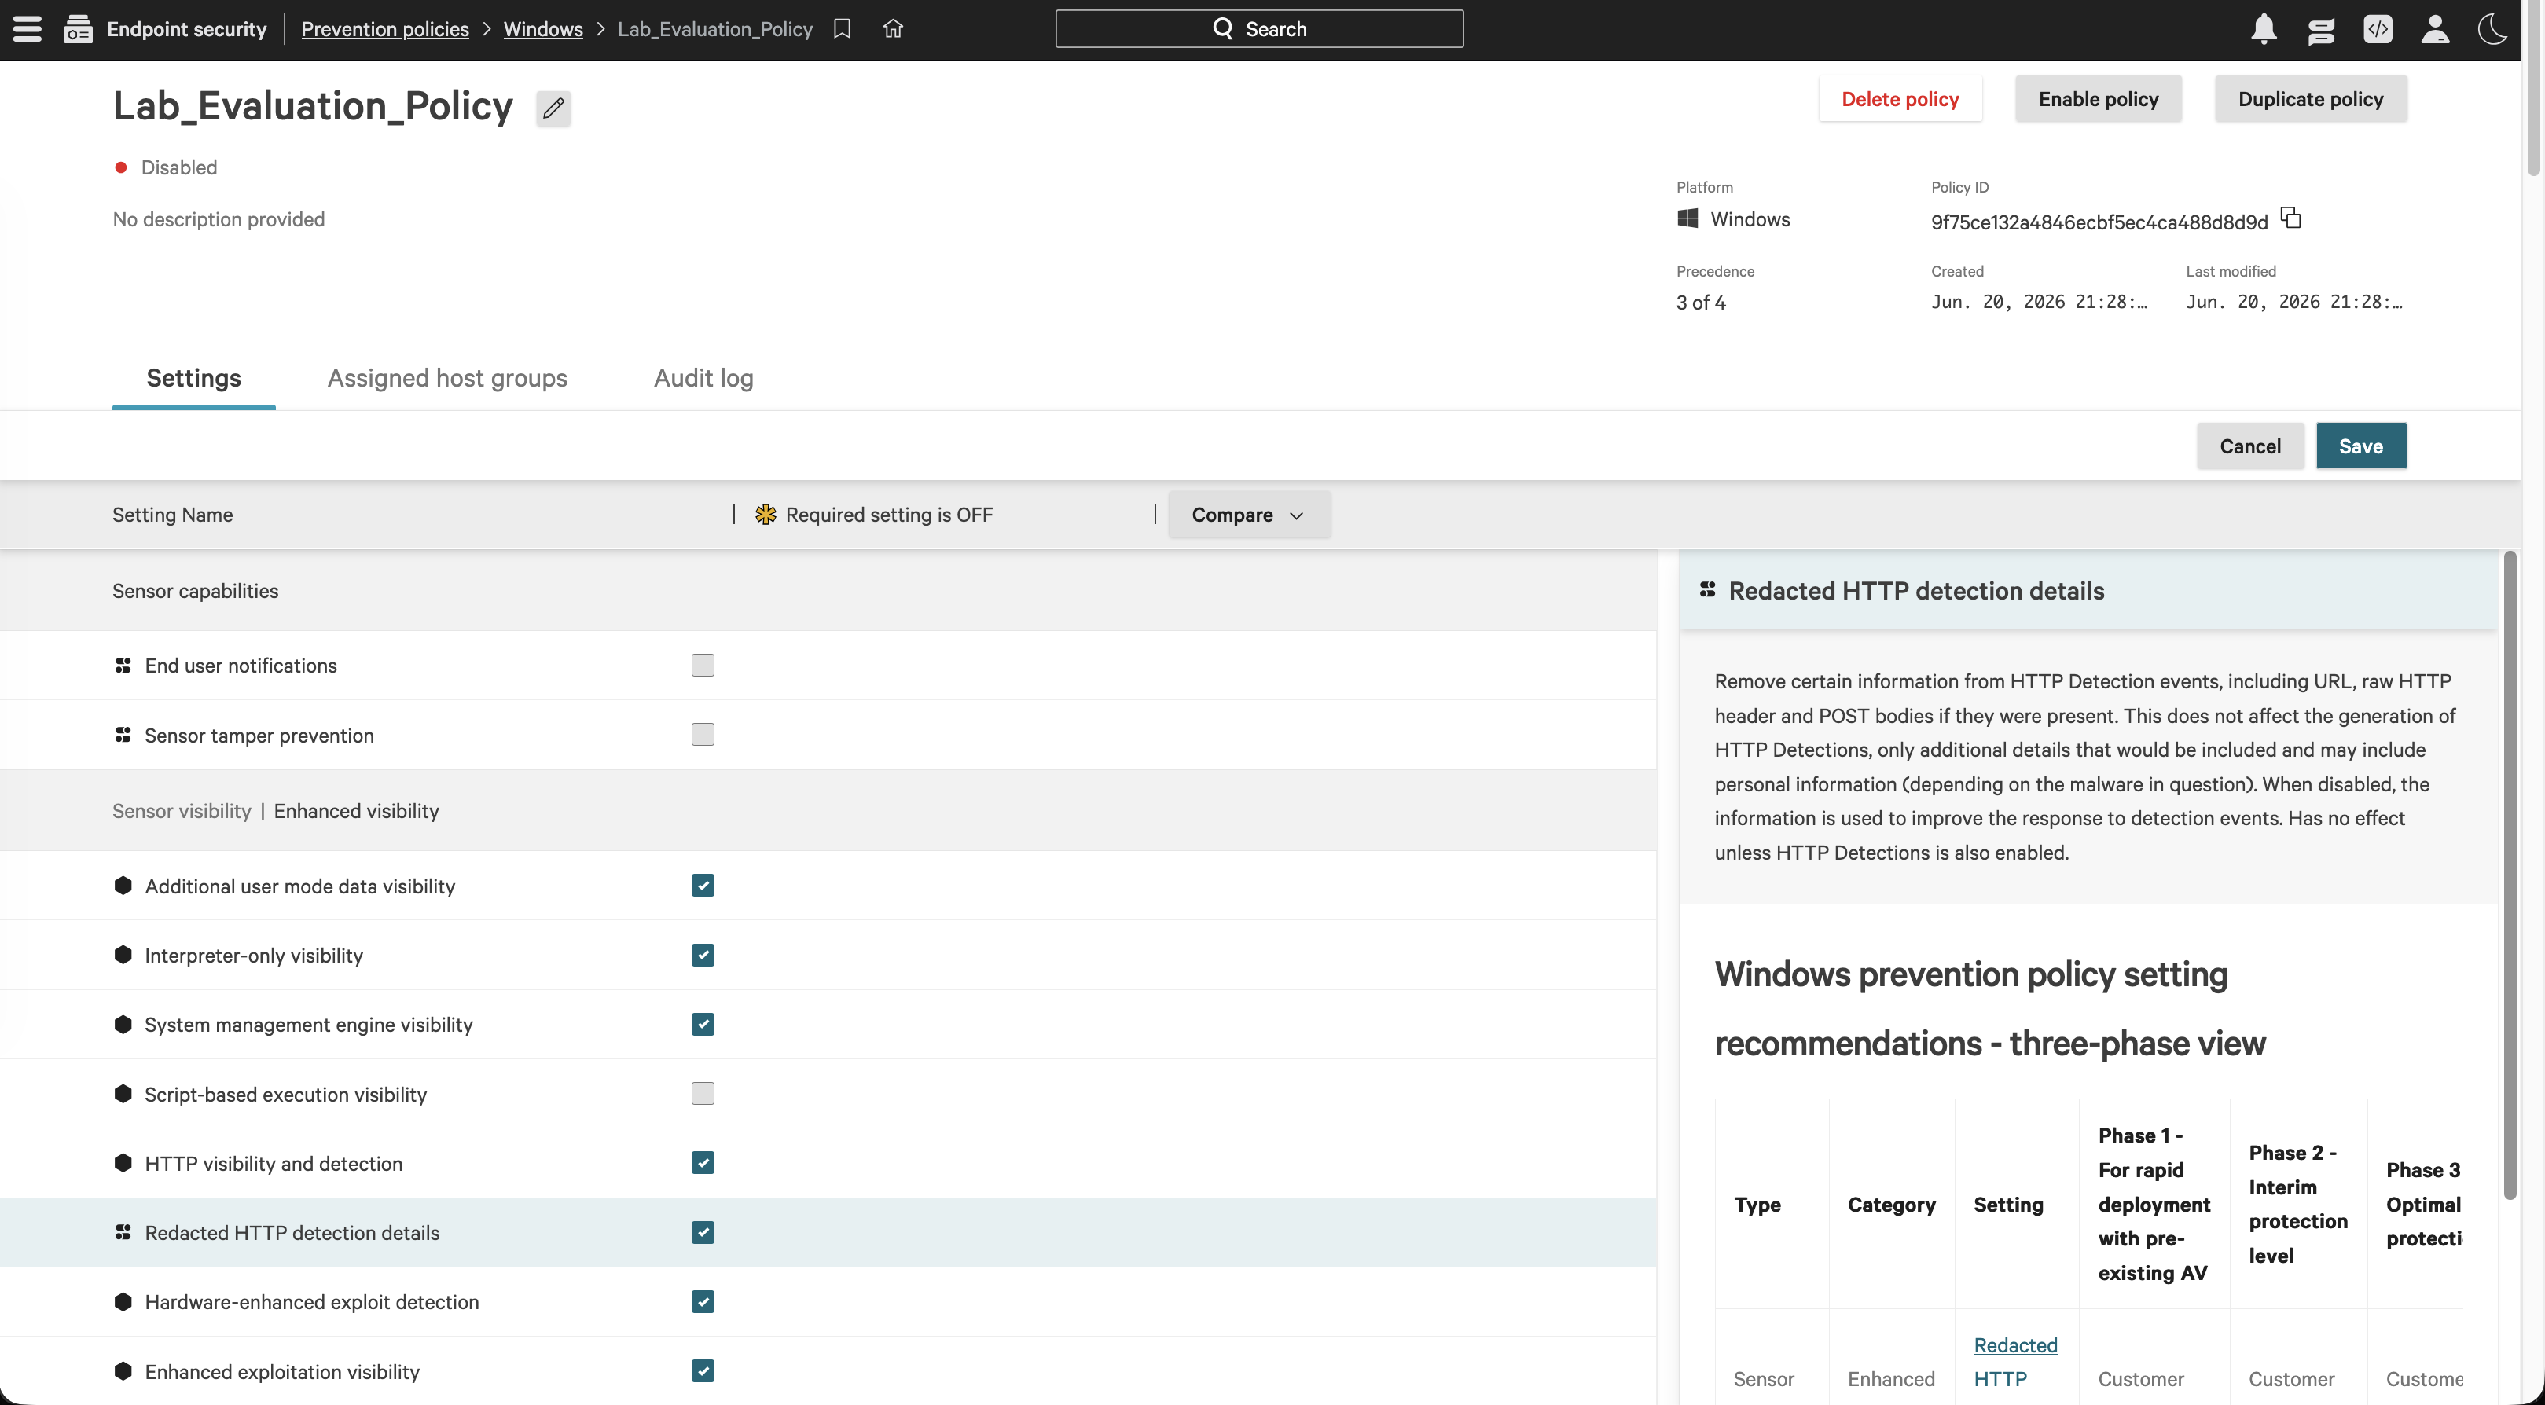This screenshot has height=1405, width=2545.
Task: Open the code-brackets icon in the top bar
Action: 2378,30
